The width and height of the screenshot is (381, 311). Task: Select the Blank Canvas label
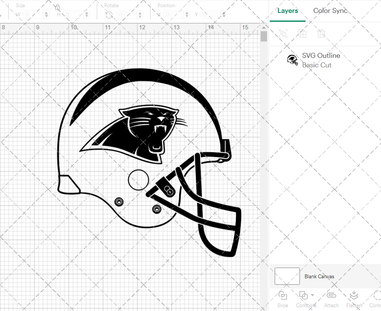coord(319,276)
